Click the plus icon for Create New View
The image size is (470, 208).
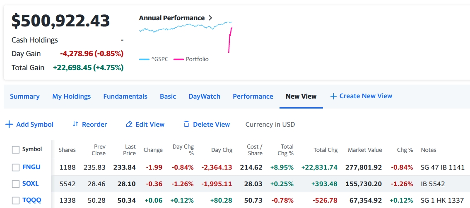point(333,96)
